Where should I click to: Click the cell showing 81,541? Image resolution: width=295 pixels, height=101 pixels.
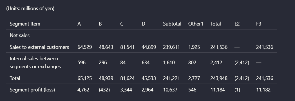click(127, 47)
